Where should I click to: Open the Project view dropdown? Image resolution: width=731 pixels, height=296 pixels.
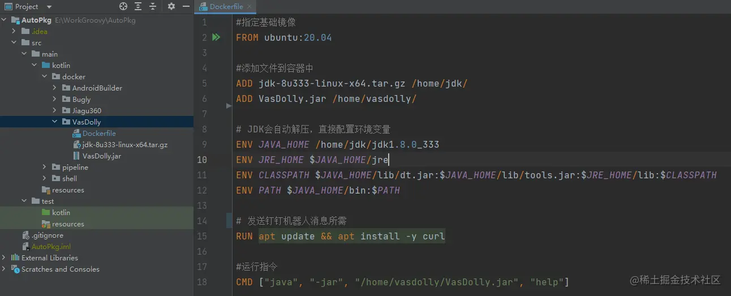click(49, 7)
